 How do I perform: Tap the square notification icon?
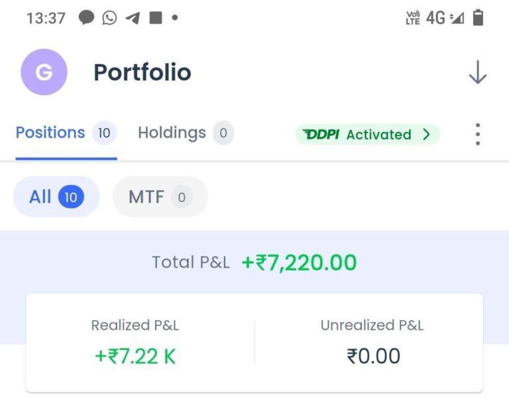point(156,18)
